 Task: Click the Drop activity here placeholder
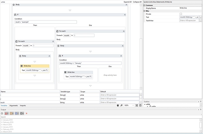point(110,75)
